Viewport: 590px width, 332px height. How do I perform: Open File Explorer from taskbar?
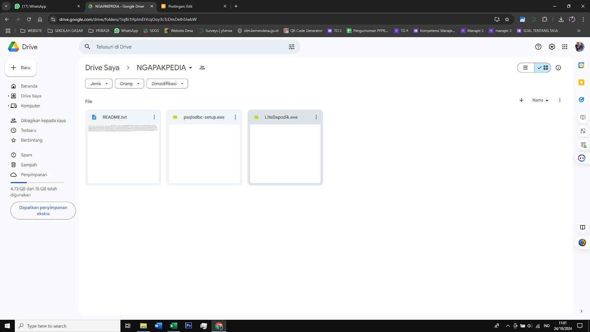point(143,326)
